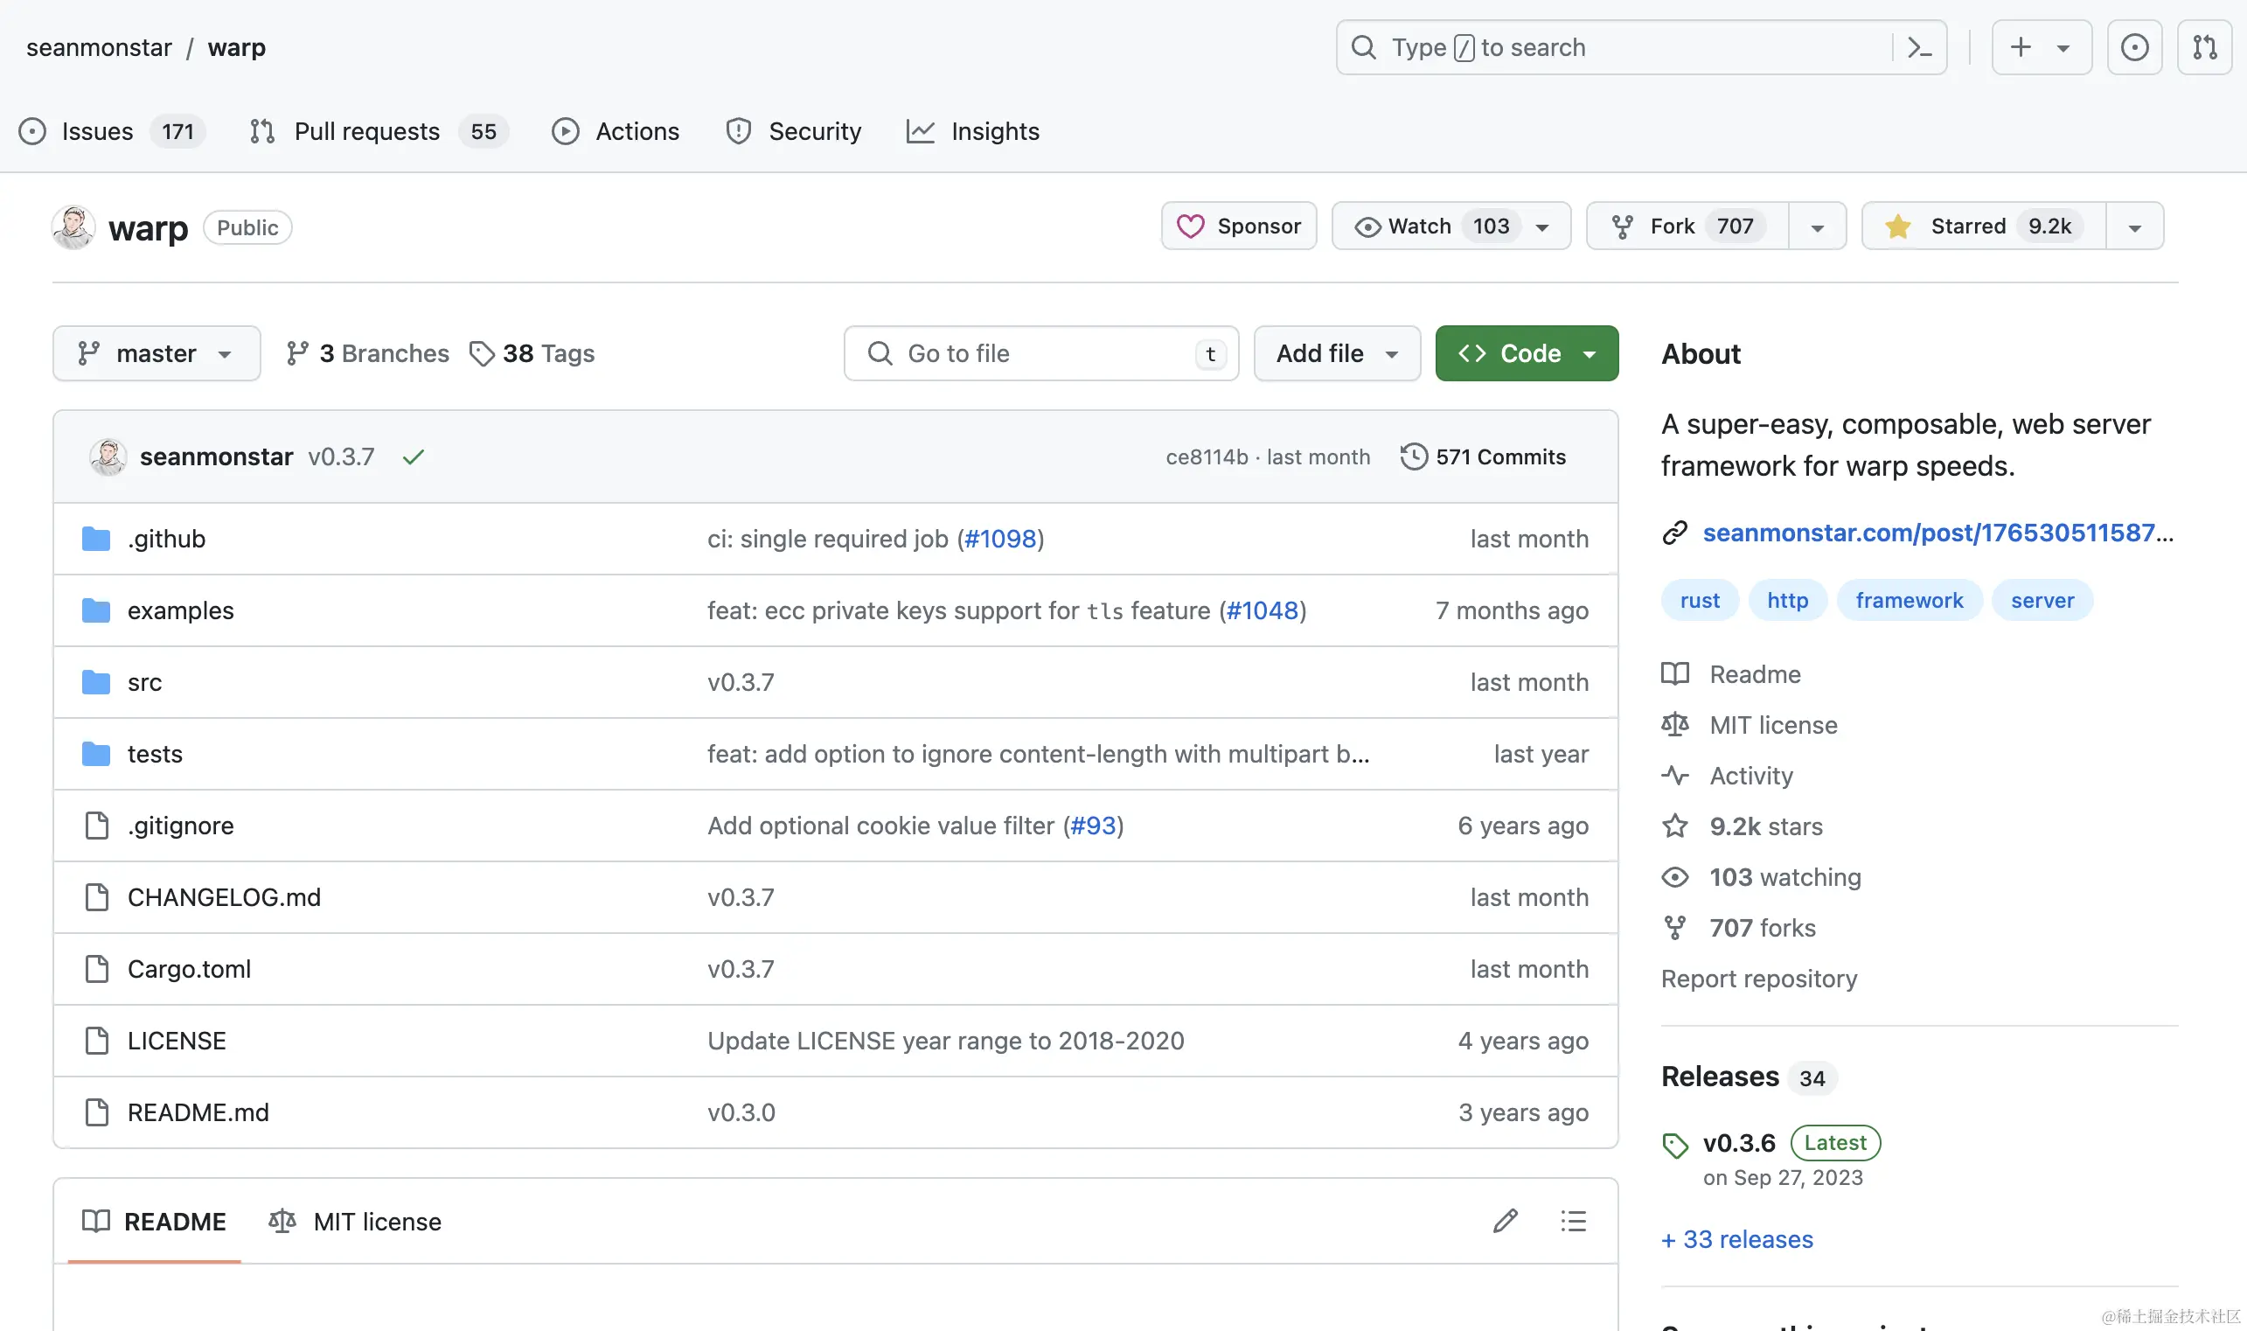The image size is (2247, 1331).
Task: Open the 571 Commits history
Action: (1483, 457)
